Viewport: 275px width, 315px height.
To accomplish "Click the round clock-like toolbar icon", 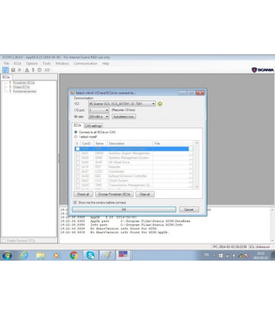I will click(39, 70).
